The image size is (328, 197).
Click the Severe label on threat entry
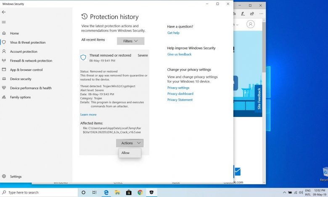(x=143, y=55)
